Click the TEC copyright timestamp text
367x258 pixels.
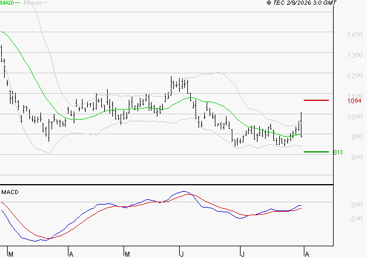301,3
